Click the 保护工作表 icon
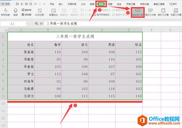 pos(150,11)
